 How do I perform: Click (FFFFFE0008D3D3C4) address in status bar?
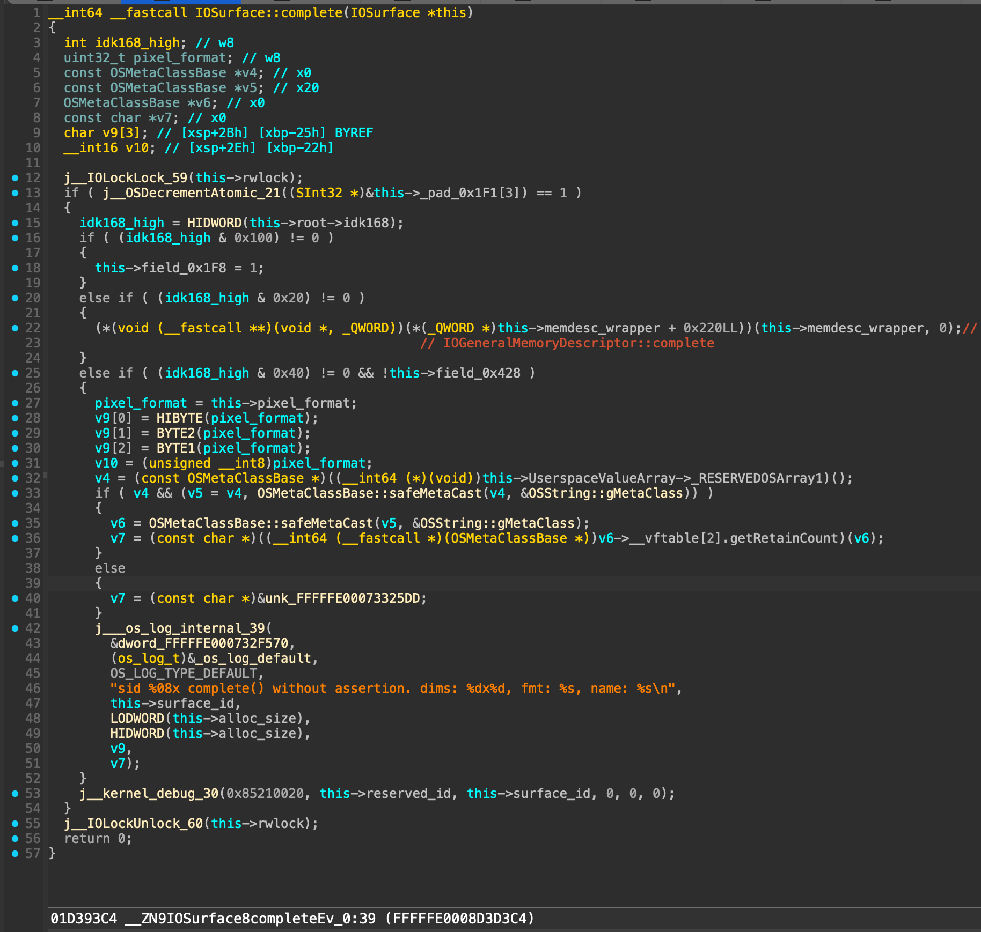click(459, 919)
